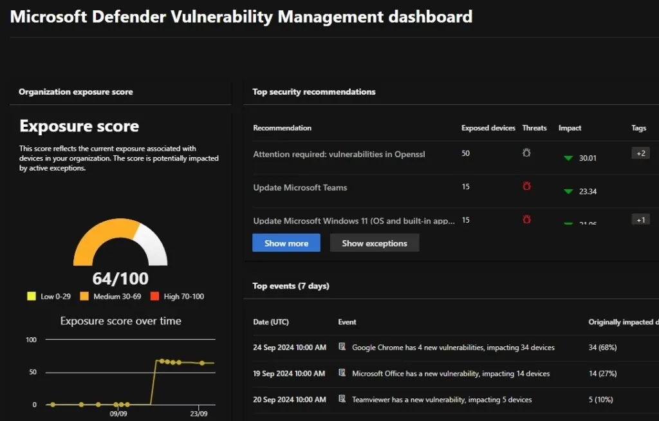This screenshot has width=659, height=421.
Task: Click the 14 (27%) impacted devices value
Action: click(602, 373)
